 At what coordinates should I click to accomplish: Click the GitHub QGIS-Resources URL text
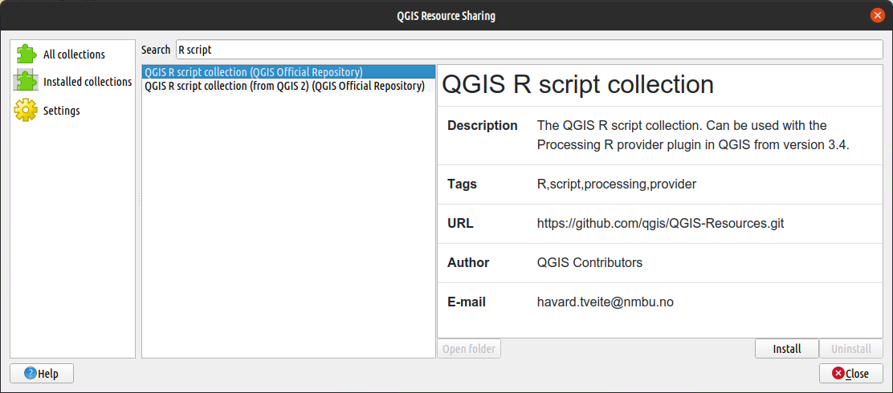point(661,224)
